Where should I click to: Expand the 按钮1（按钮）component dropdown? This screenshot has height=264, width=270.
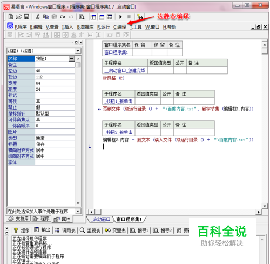pos(78,51)
